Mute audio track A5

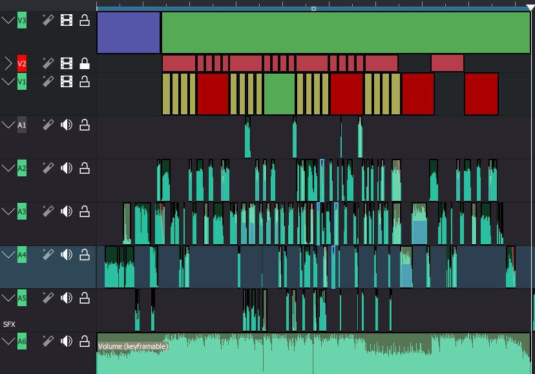pos(67,298)
